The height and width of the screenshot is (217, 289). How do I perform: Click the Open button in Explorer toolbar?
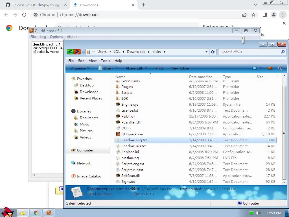(106, 68)
